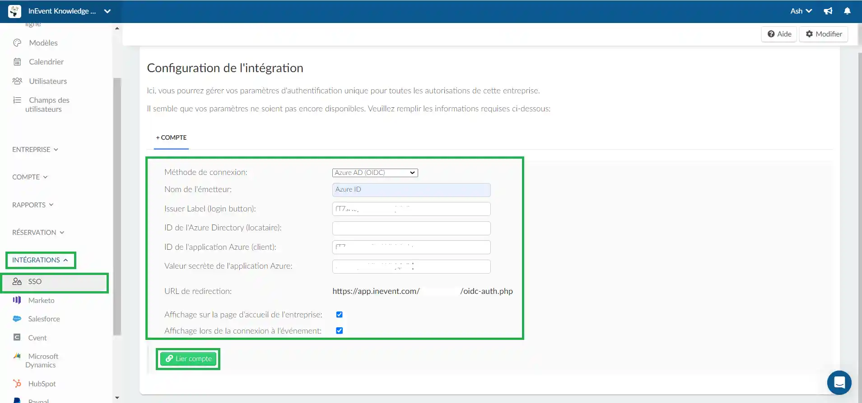
Task: Open Marketo integration
Action: [41, 300]
